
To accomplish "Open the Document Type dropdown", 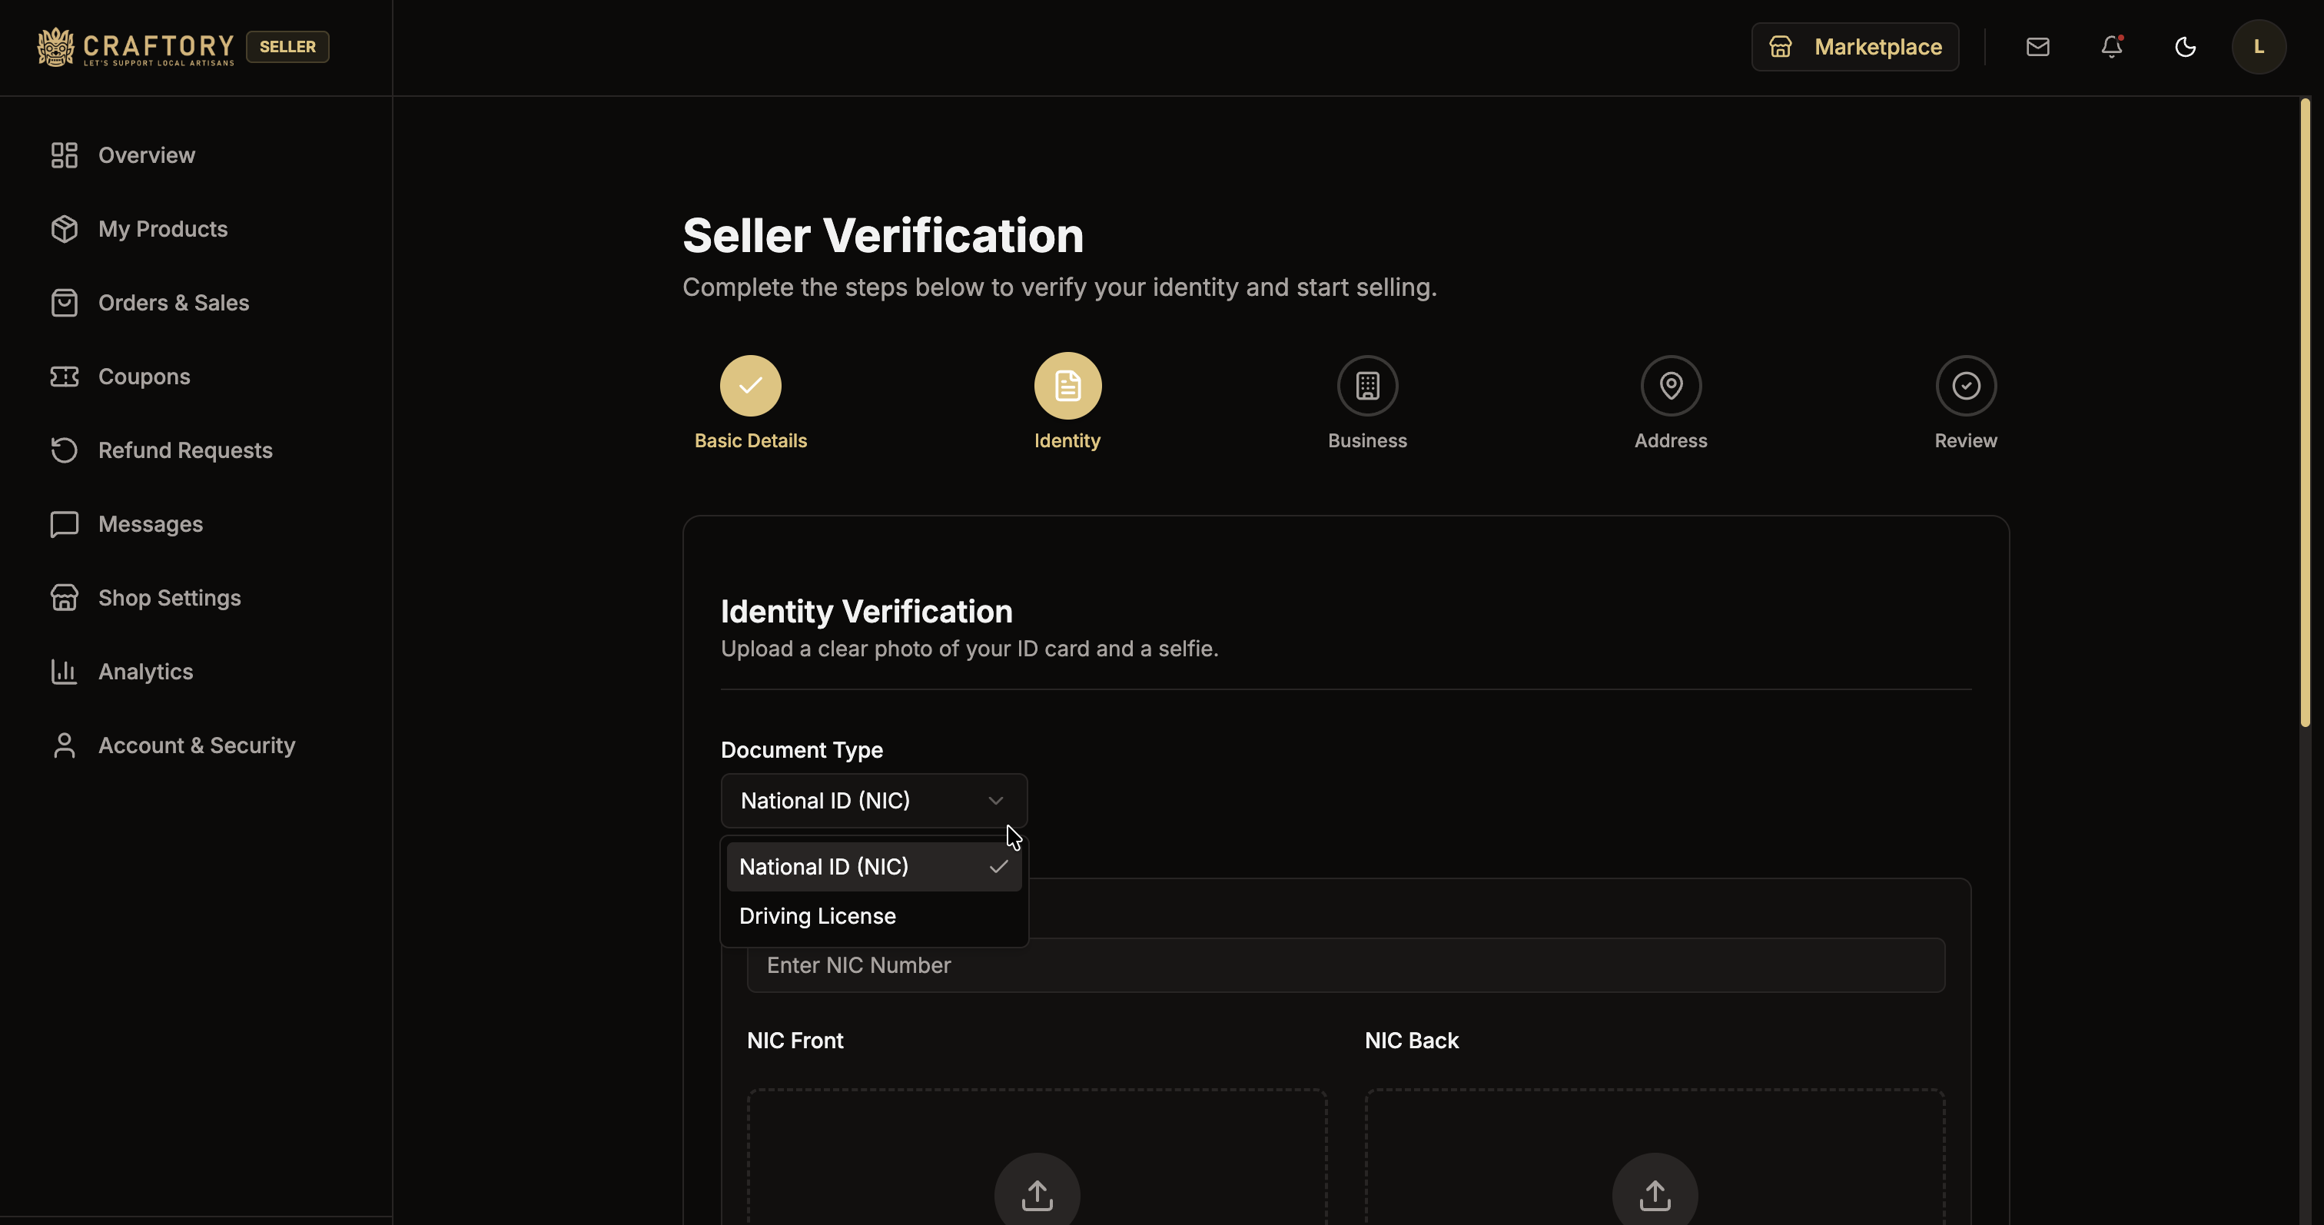I will click(x=872, y=800).
